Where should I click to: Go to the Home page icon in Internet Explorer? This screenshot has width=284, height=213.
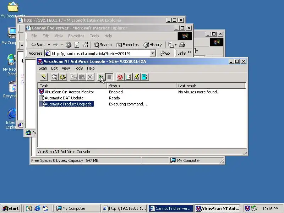(x=86, y=45)
